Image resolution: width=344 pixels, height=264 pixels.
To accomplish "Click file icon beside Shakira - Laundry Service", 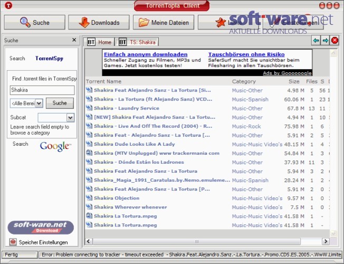I will point(89,108).
